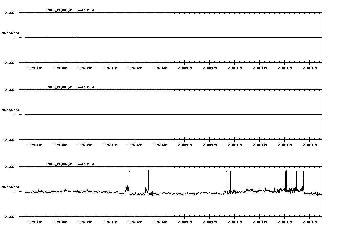Click the QSD05_CI_HNE_01 plot title
The image size is (340, 231).
tap(70, 10)
